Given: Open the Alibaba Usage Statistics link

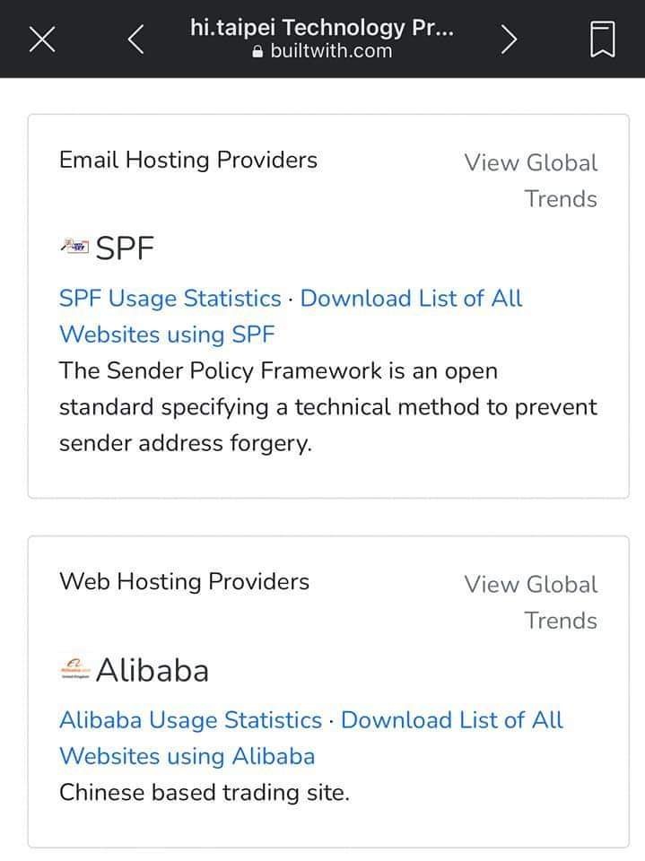Looking at the screenshot, I should click(190, 720).
